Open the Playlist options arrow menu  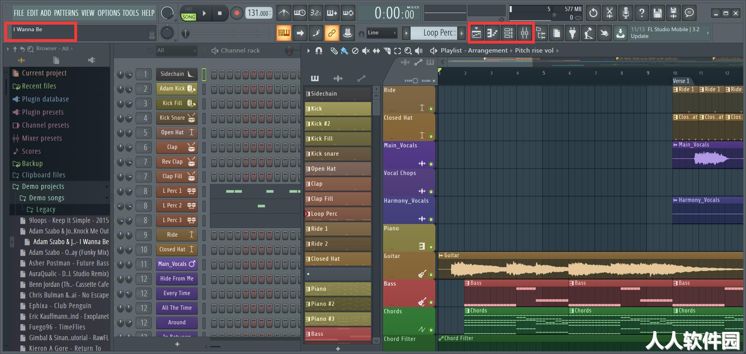(308, 51)
